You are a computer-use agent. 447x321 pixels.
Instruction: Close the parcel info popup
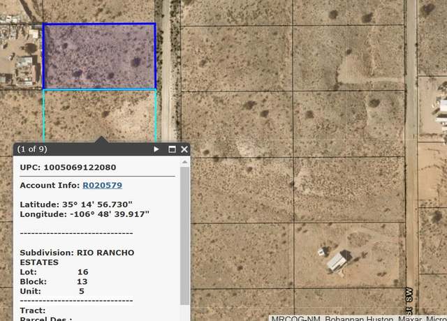click(184, 149)
